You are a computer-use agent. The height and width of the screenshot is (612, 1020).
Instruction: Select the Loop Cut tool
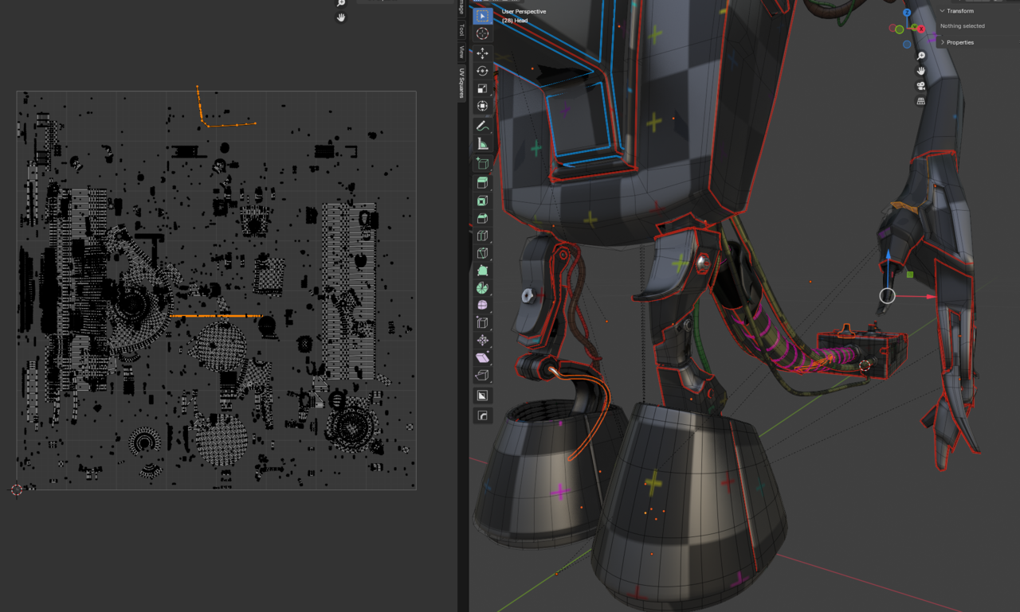pyautogui.click(x=482, y=236)
